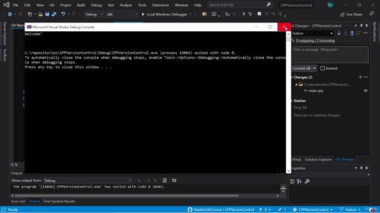Click Output horizontal scrollbar thumb

click(x=126, y=196)
